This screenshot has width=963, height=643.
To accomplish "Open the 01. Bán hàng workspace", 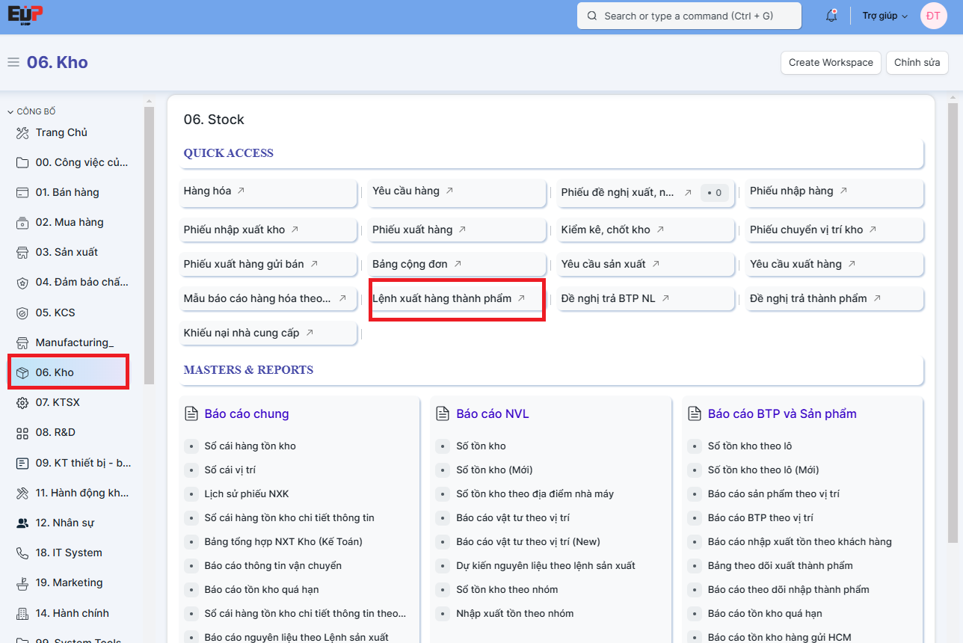I will 67,192.
